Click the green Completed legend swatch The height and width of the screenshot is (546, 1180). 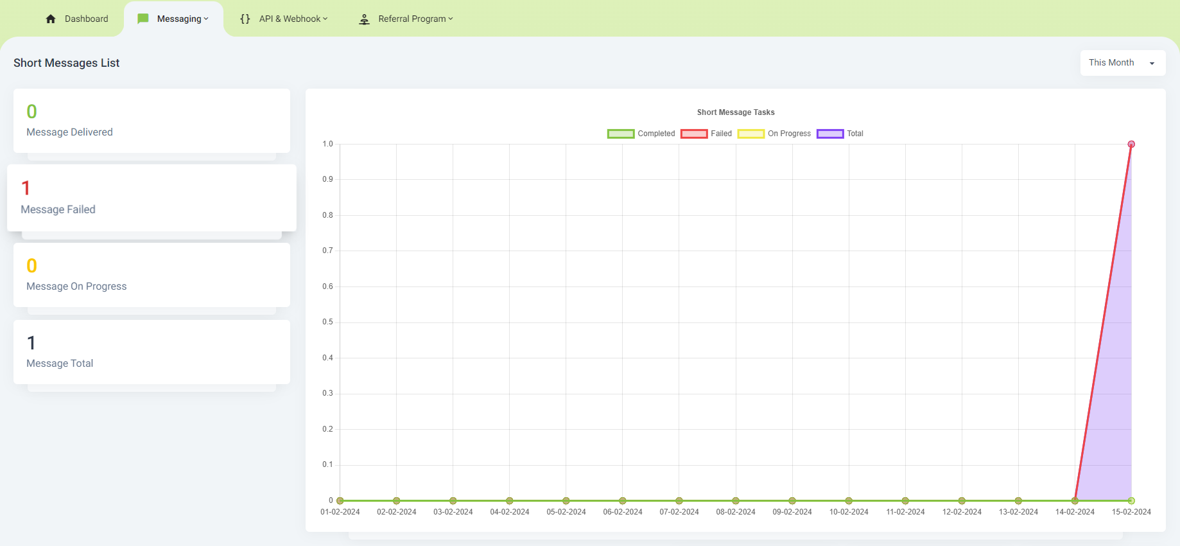pyautogui.click(x=621, y=134)
